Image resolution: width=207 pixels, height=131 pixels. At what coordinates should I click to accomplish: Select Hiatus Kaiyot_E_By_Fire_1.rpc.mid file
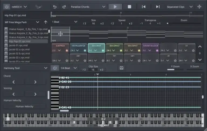click(28, 29)
